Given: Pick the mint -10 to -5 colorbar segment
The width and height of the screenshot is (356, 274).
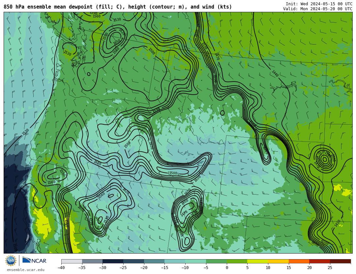Looking at the screenshot, I should click(x=196, y=261).
